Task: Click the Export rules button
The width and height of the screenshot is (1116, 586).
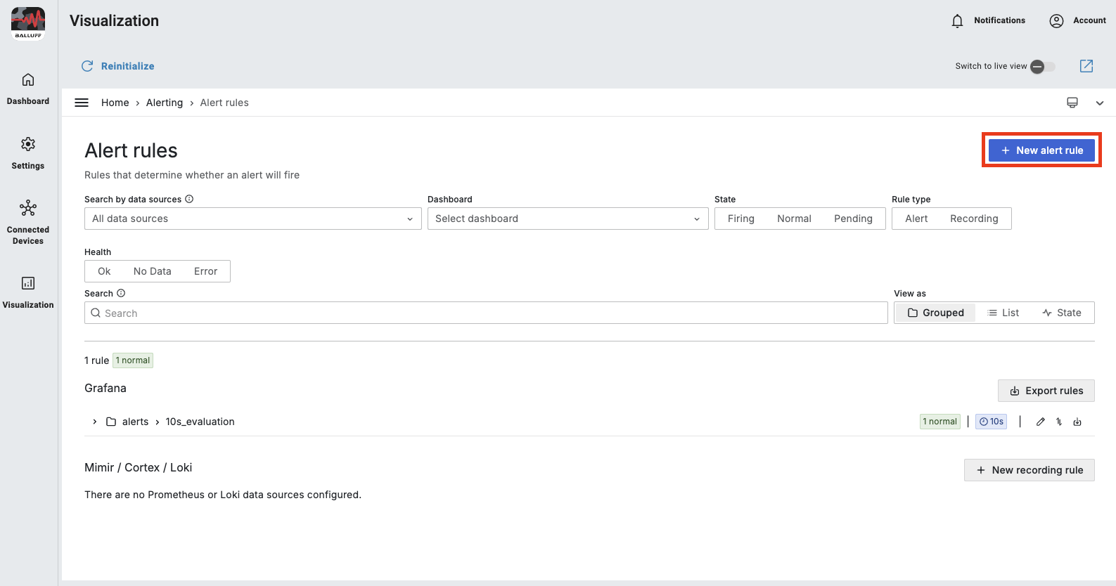Action: [1046, 391]
